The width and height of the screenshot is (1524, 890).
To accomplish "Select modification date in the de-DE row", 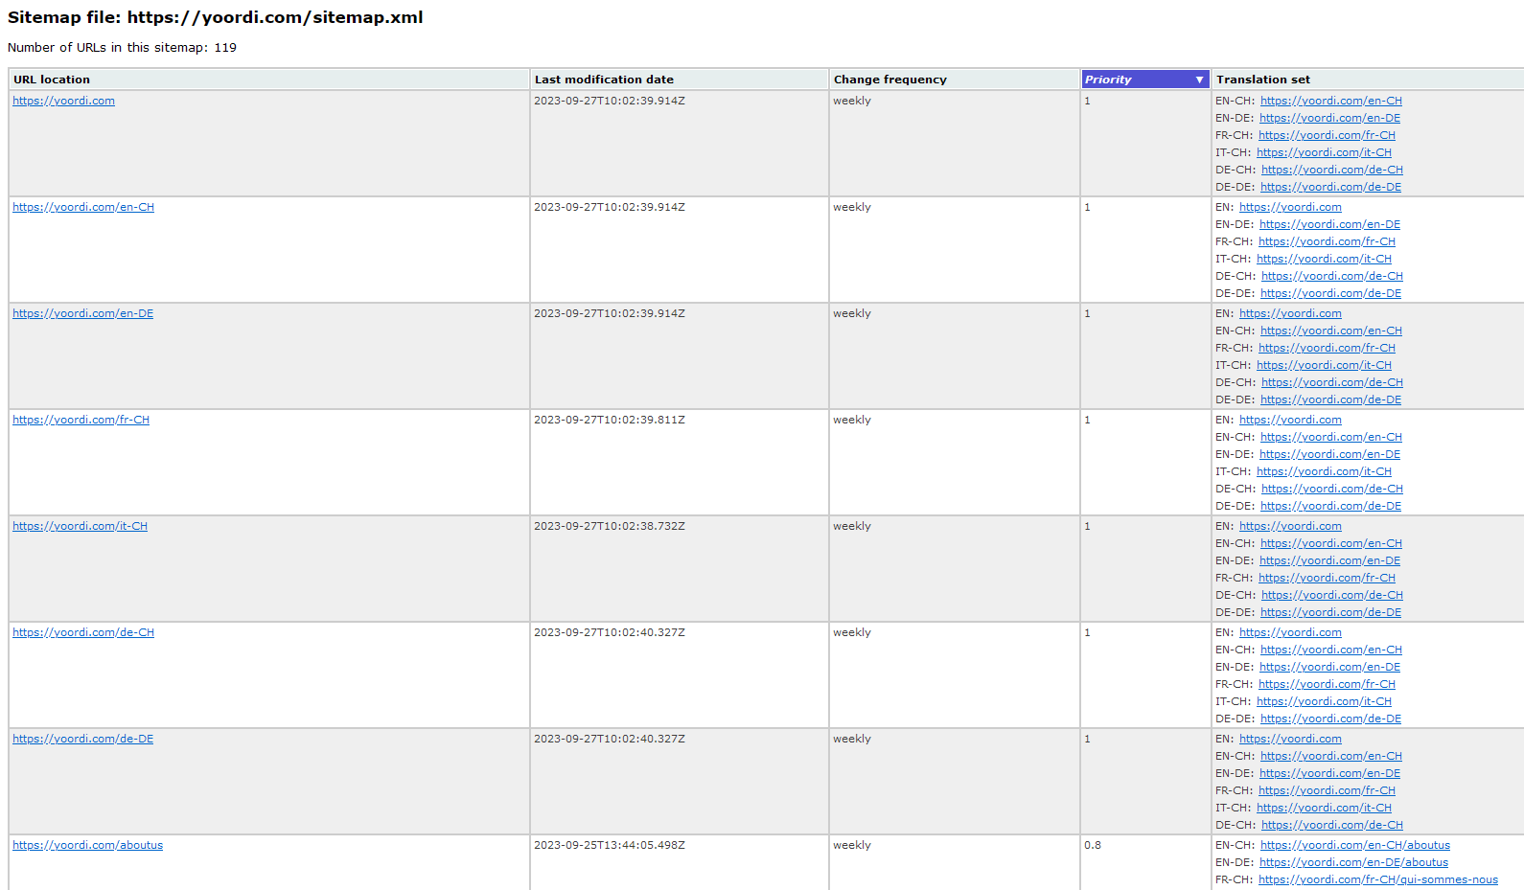I will (609, 739).
